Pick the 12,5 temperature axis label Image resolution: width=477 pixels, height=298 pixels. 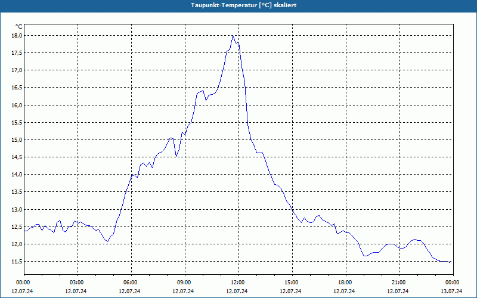click(17, 227)
